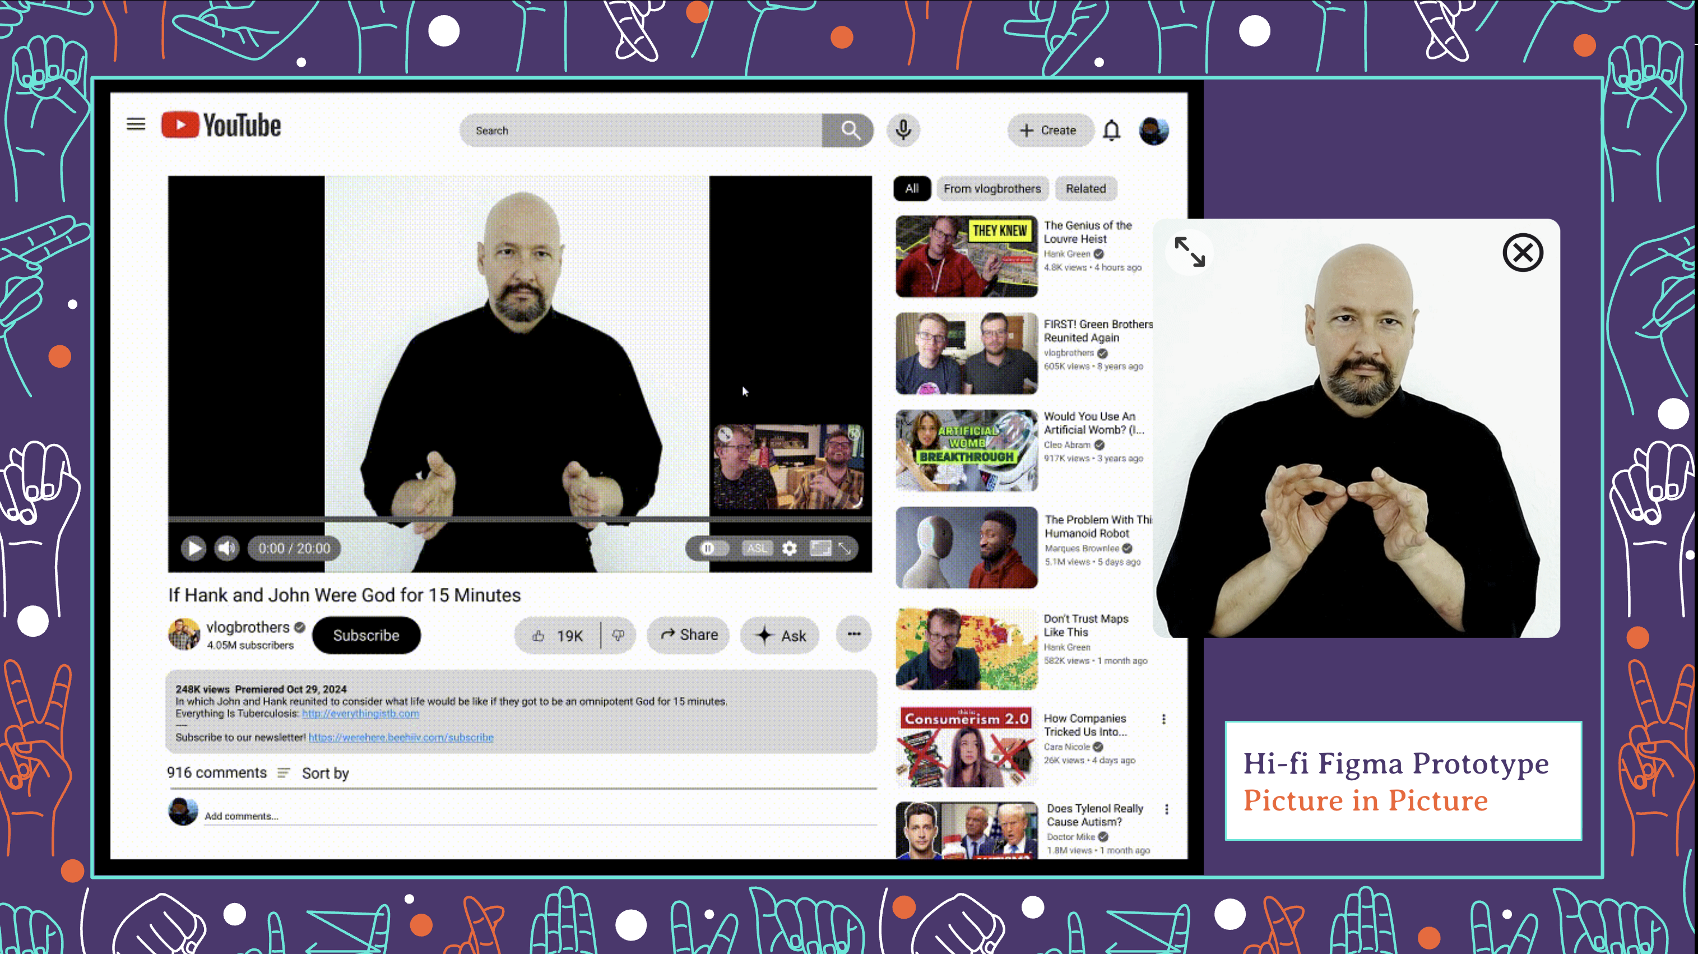The image size is (1698, 954).
Task: Switch to theater mode view
Action: point(820,548)
